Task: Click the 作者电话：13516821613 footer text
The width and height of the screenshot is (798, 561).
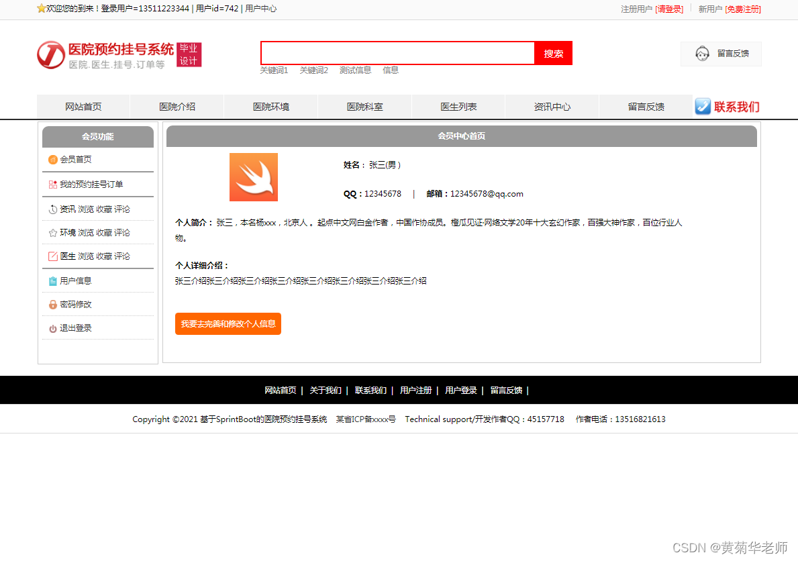Action: (620, 419)
